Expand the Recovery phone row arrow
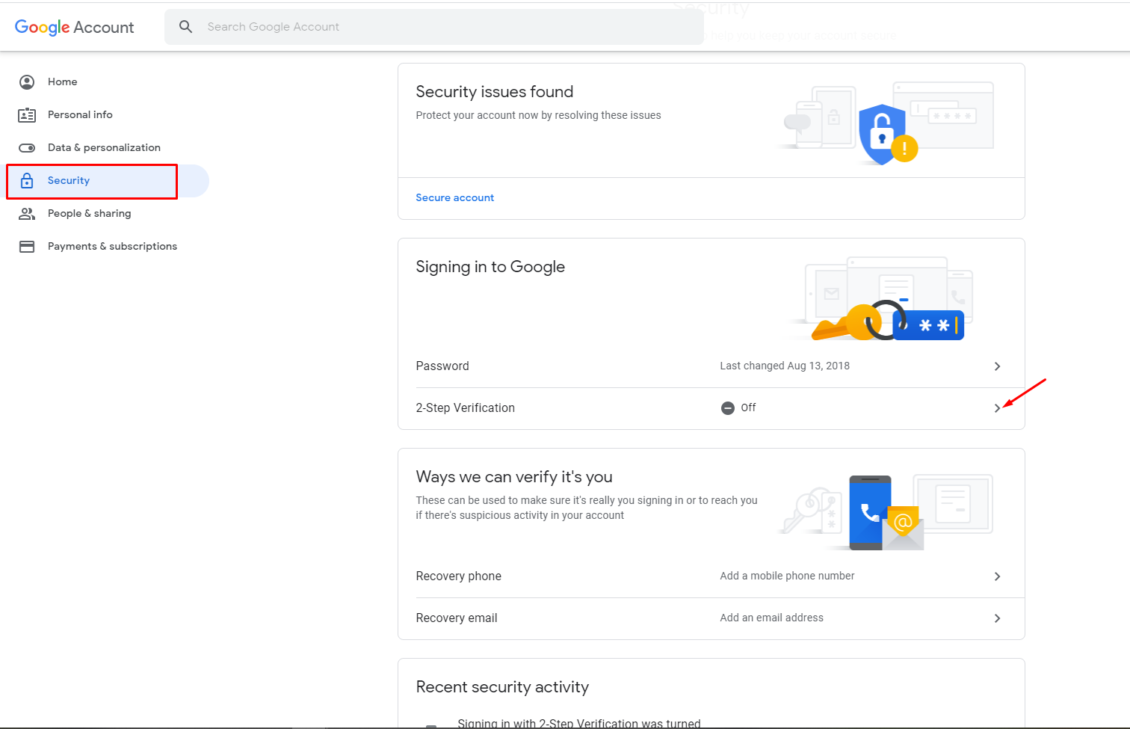Screen dimensions: 1130x729 coord(997,576)
